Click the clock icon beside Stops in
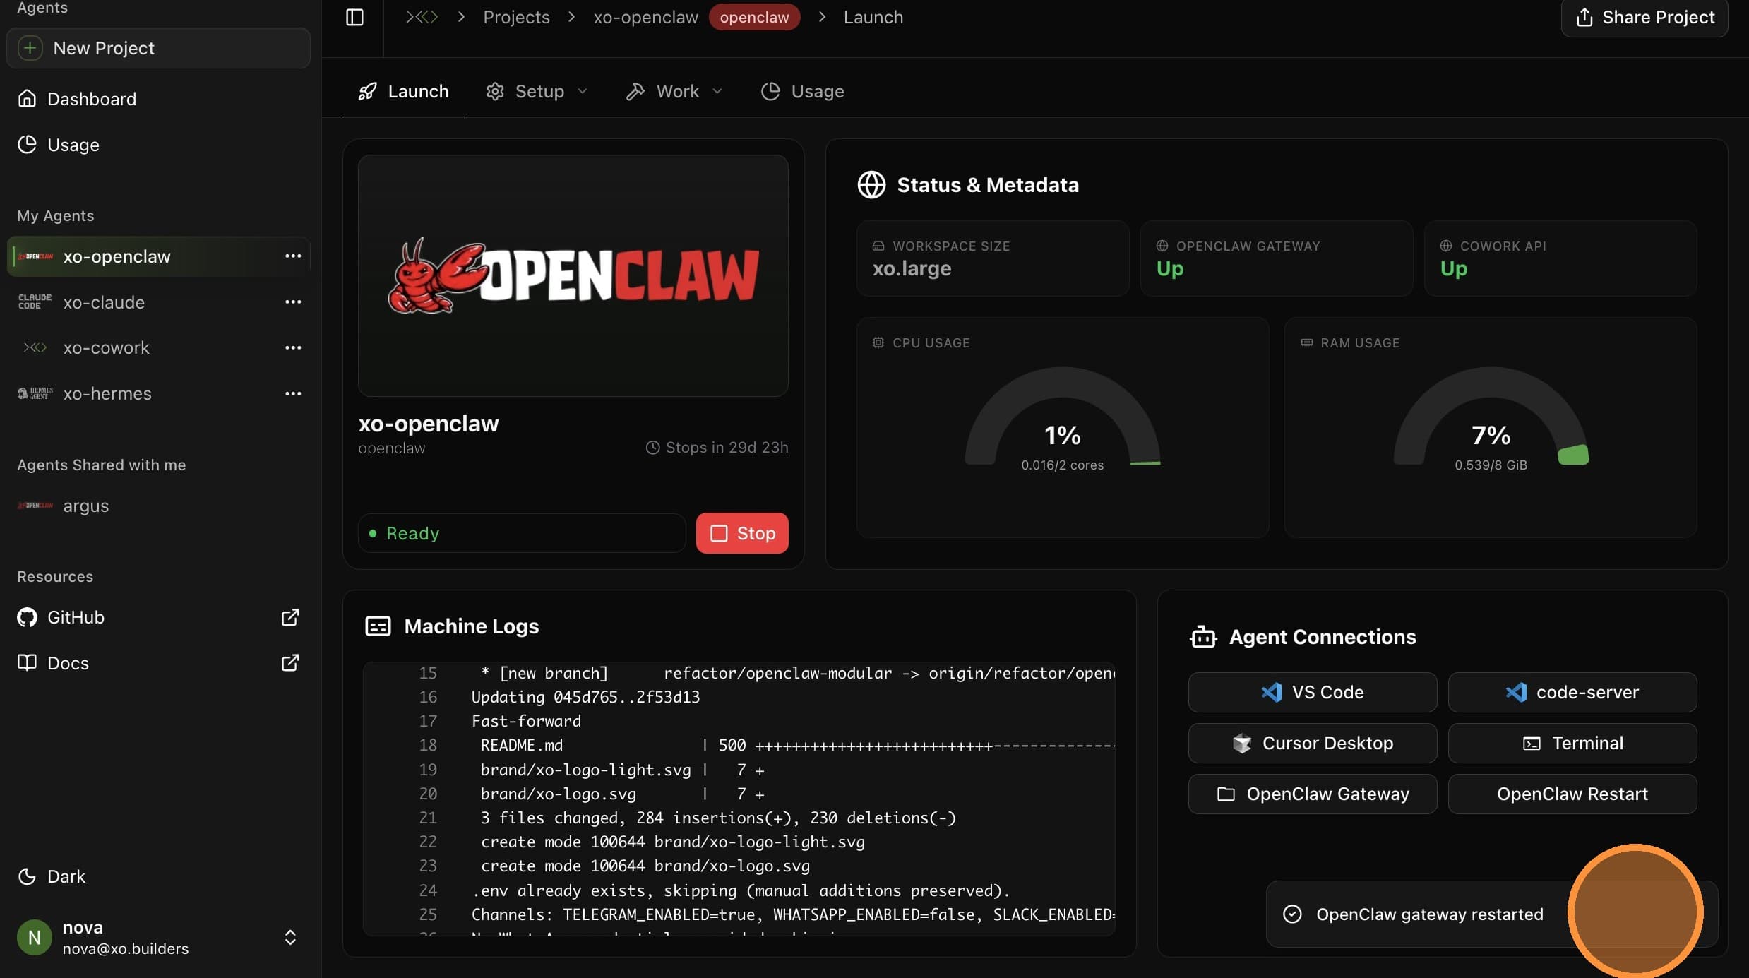1749x978 pixels. click(653, 448)
